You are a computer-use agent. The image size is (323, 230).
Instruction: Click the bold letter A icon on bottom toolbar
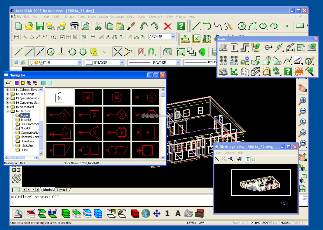click(178, 213)
